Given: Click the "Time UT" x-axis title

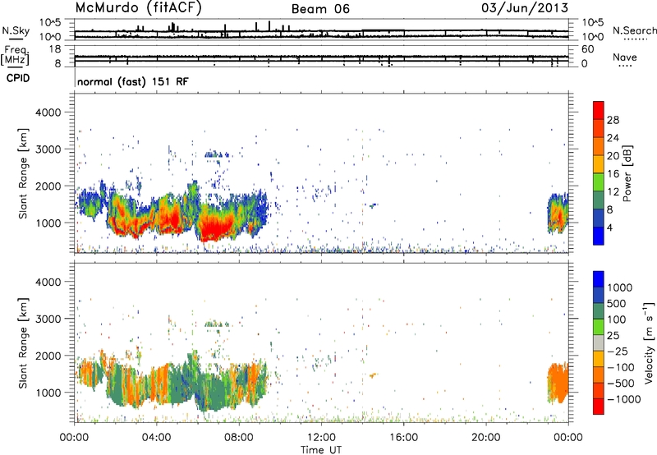Looking at the screenshot, I should pos(321,449).
